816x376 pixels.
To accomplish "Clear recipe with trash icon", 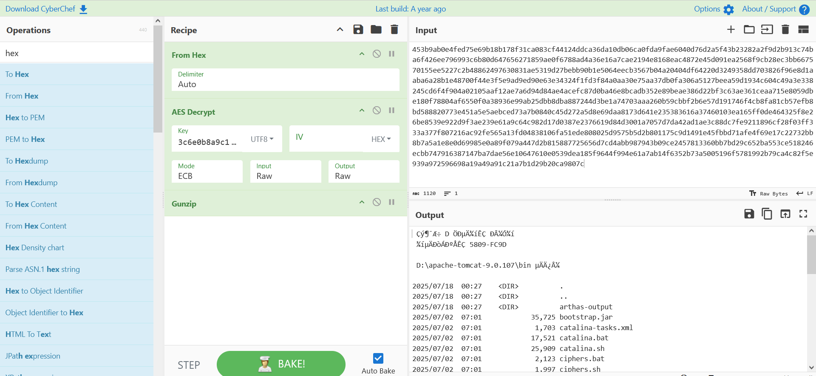I will pos(394,29).
